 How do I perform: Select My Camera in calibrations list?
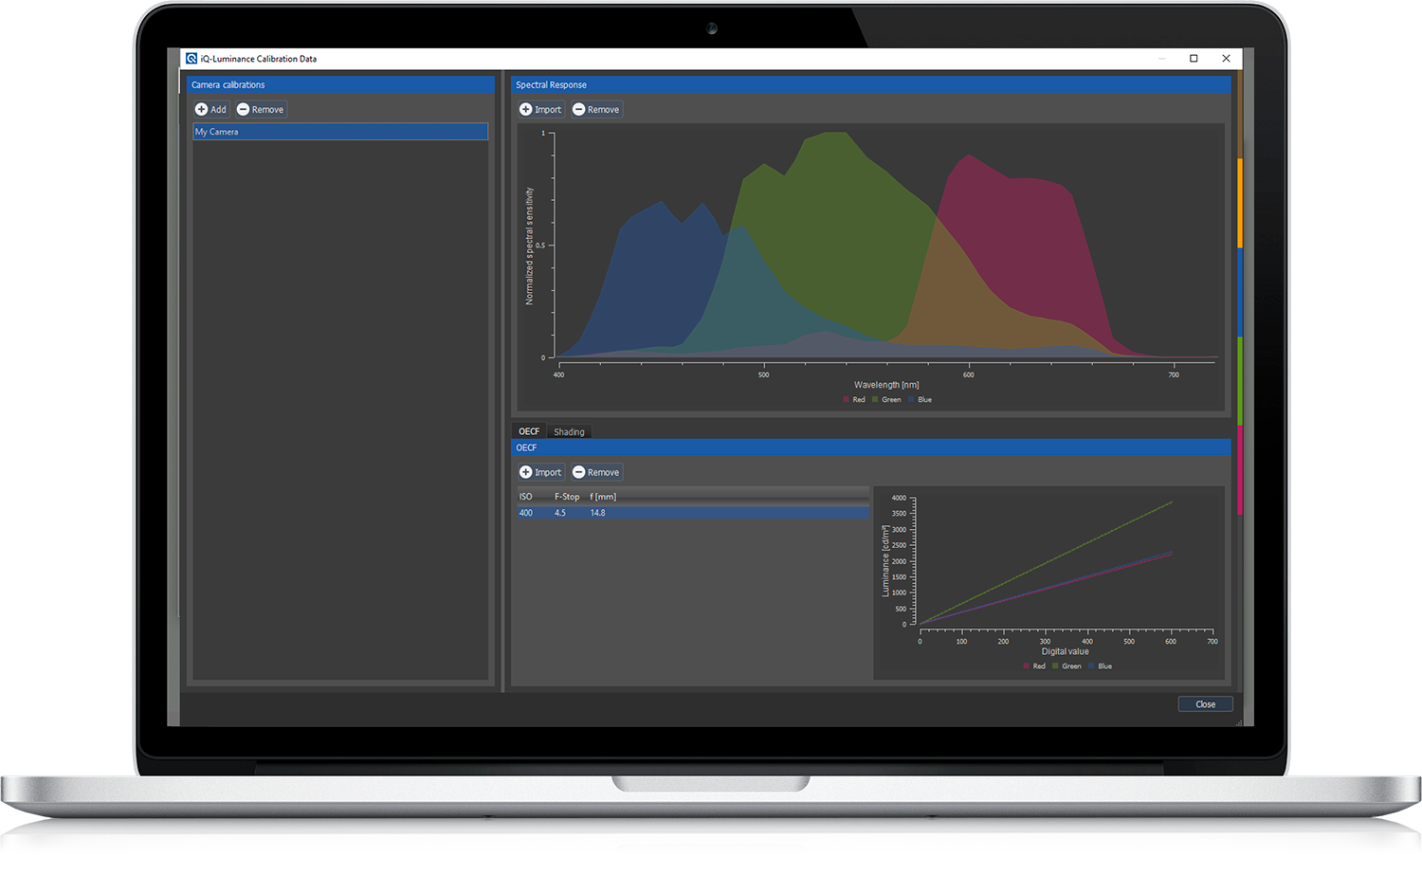[x=340, y=132]
